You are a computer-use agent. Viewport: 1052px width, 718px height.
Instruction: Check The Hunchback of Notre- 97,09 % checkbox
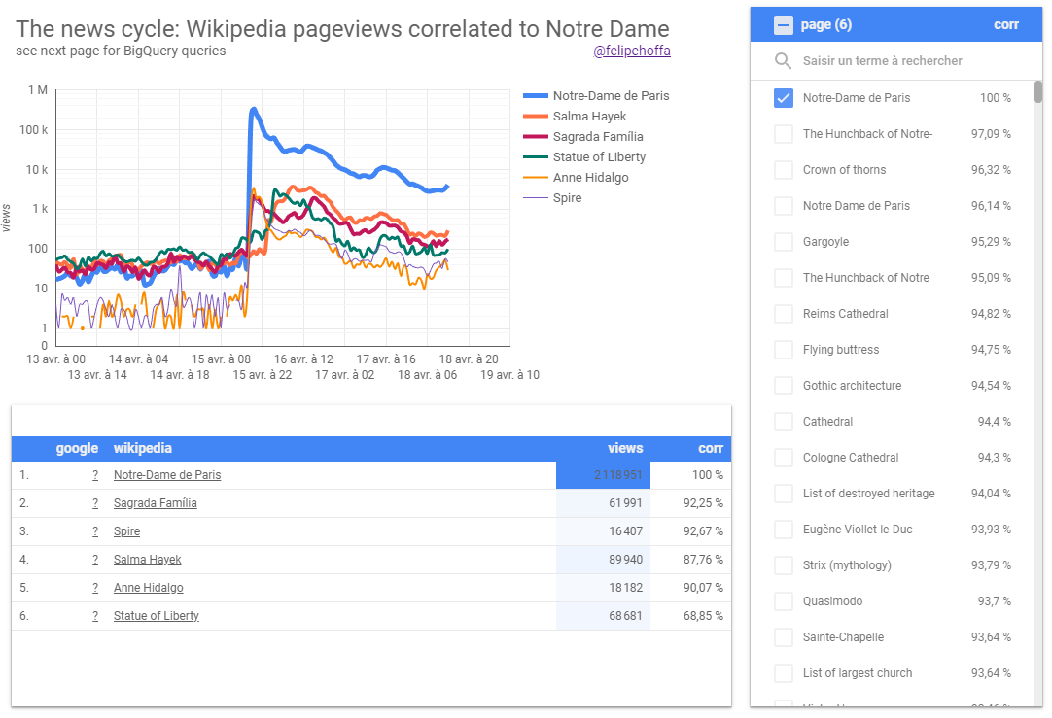click(x=783, y=134)
